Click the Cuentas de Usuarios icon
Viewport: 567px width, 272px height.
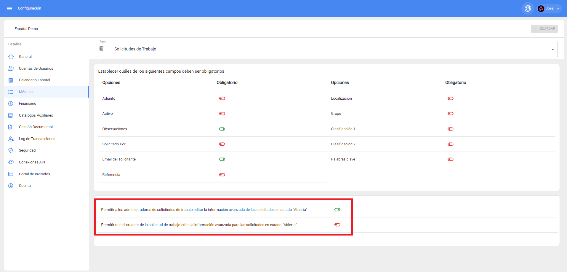11,69
